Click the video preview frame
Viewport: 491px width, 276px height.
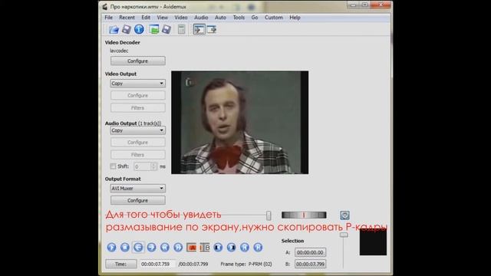pos(240,123)
